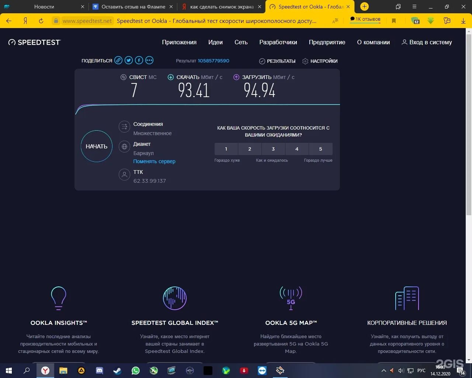
Task: Open НАСТРОЙКИ settings
Action: 320,61
